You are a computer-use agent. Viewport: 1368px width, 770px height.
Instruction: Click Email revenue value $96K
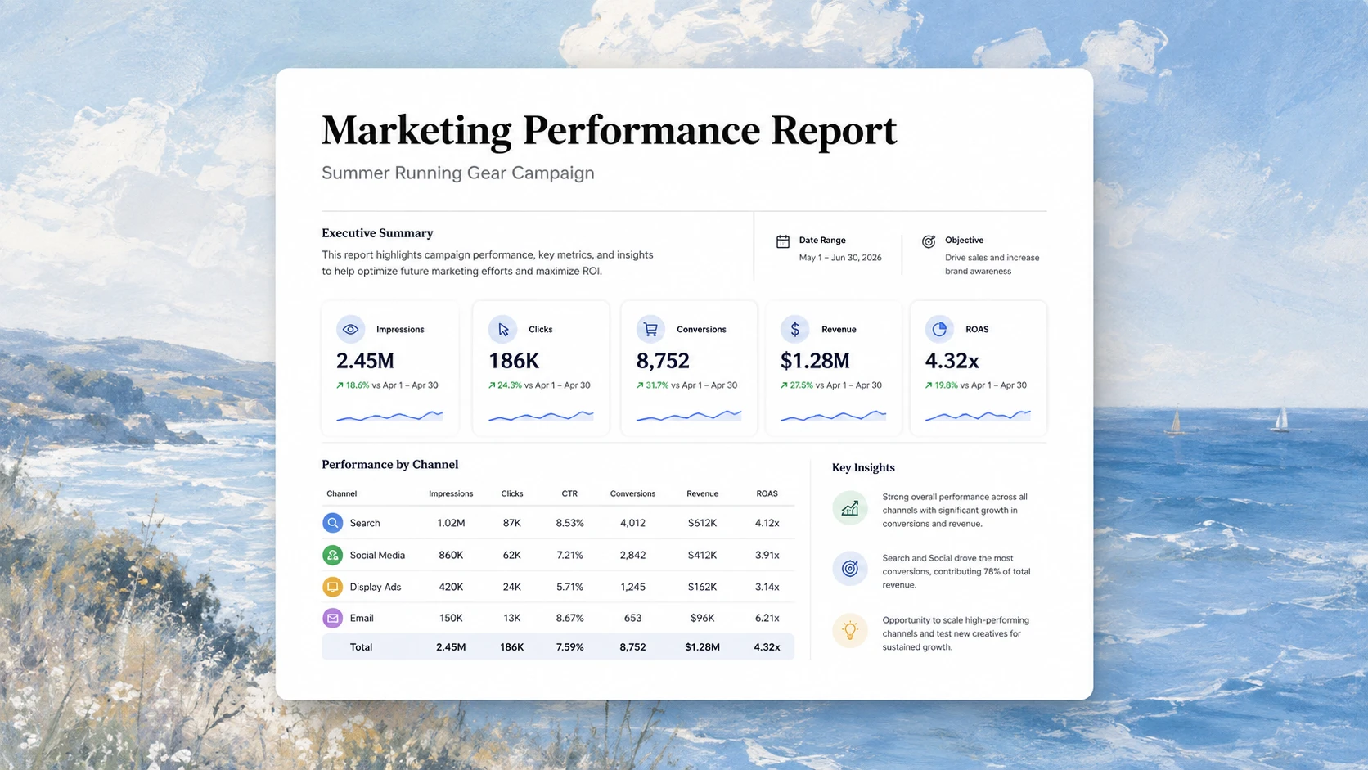click(x=702, y=618)
